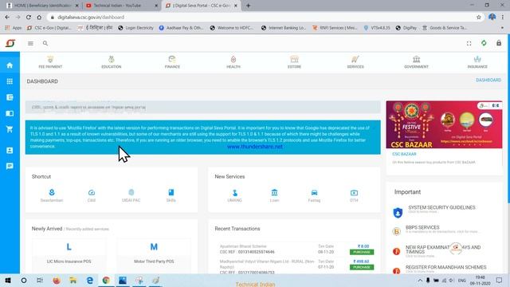This screenshot has height=287, width=510.
Task: Click the CSC logo in header
Action: pyautogui.click(x=10, y=43)
